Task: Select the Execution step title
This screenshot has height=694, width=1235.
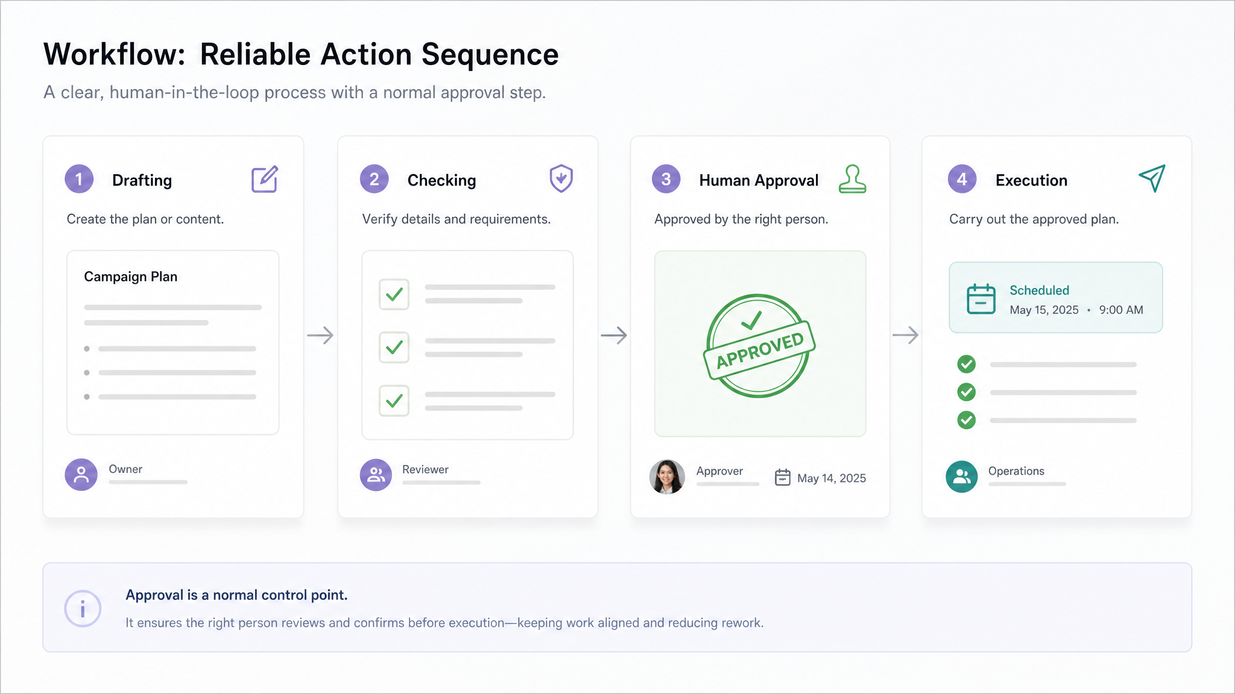Action: [1032, 180]
